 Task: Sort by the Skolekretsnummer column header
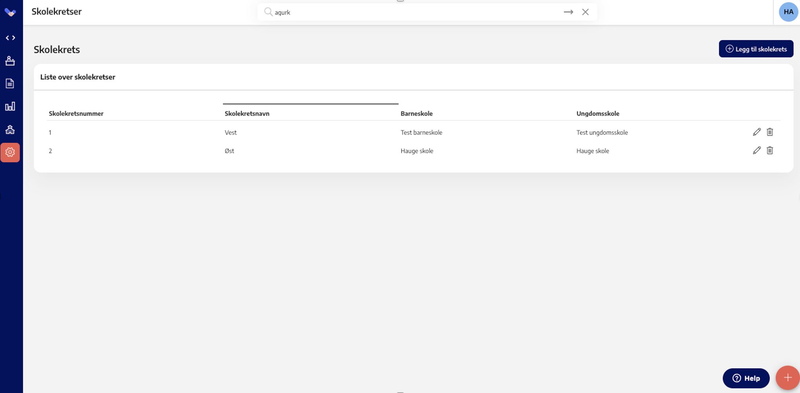76,114
